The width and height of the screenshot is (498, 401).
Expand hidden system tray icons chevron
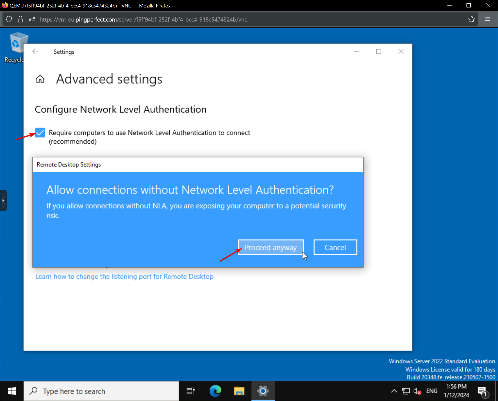394,391
